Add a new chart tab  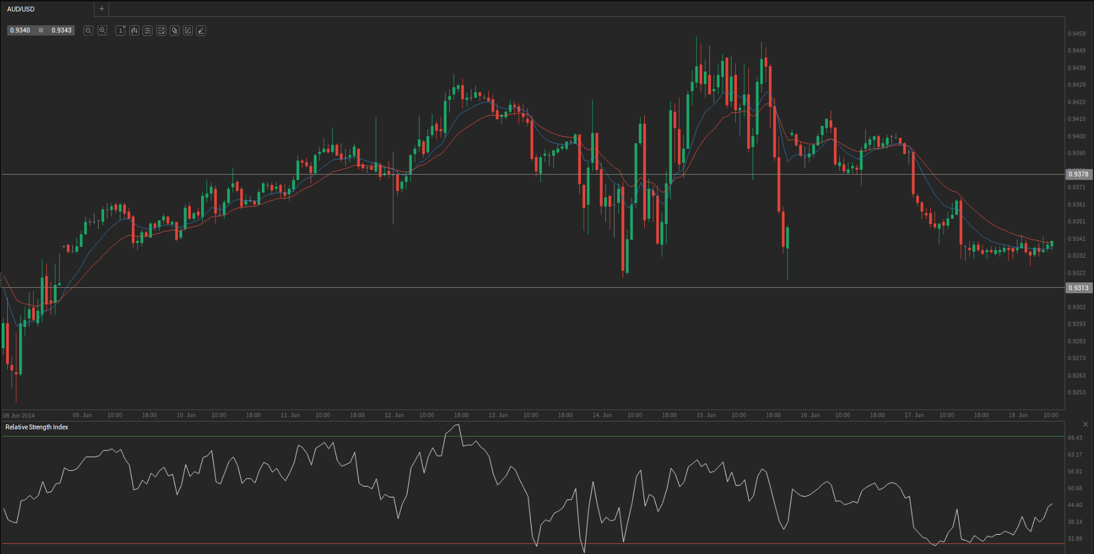click(102, 9)
